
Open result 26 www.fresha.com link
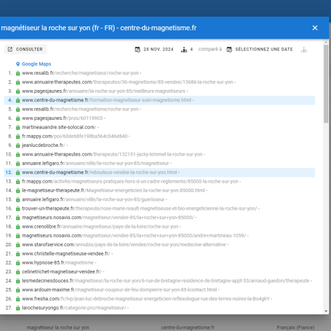pos(146,299)
